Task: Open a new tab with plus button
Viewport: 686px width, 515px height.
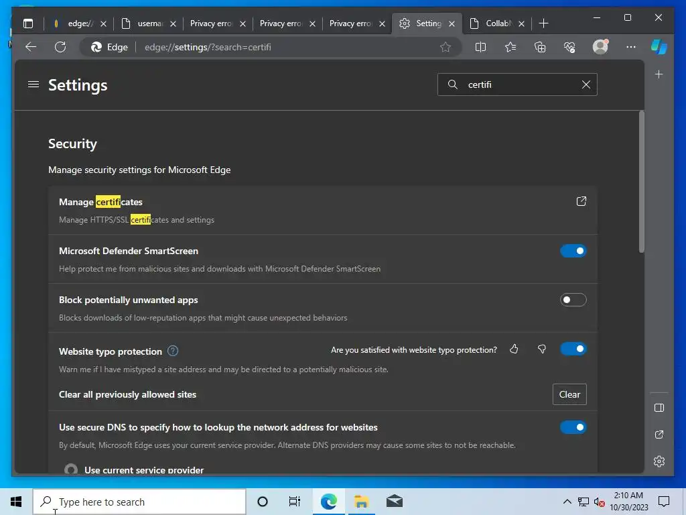Action: (x=543, y=23)
